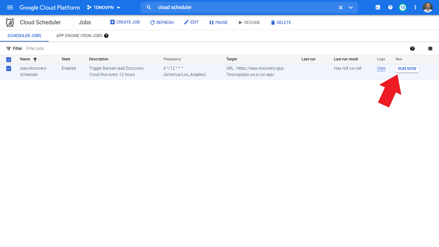The height and width of the screenshot is (247, 439).
Task: Activate Cloud Shell from the top bar
Action: [x=378, y=7]
